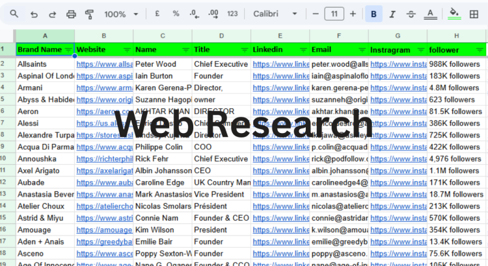
Task: Open the 100% zoom dropdown
Action: click(121, 14)
